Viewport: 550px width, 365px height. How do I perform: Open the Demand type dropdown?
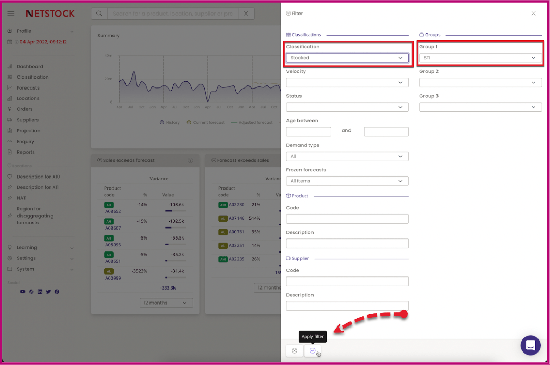click(347, 156)
